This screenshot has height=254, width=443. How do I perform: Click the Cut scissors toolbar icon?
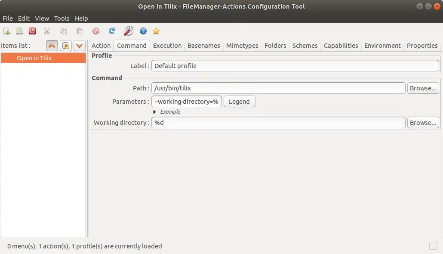click(x=47, y=31)
